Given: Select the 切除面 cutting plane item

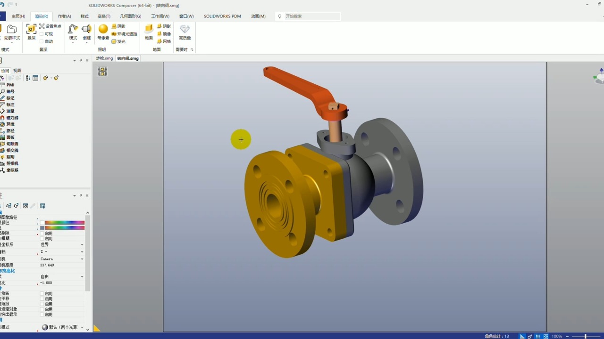Looking at the screenshot, I should 12,144.
